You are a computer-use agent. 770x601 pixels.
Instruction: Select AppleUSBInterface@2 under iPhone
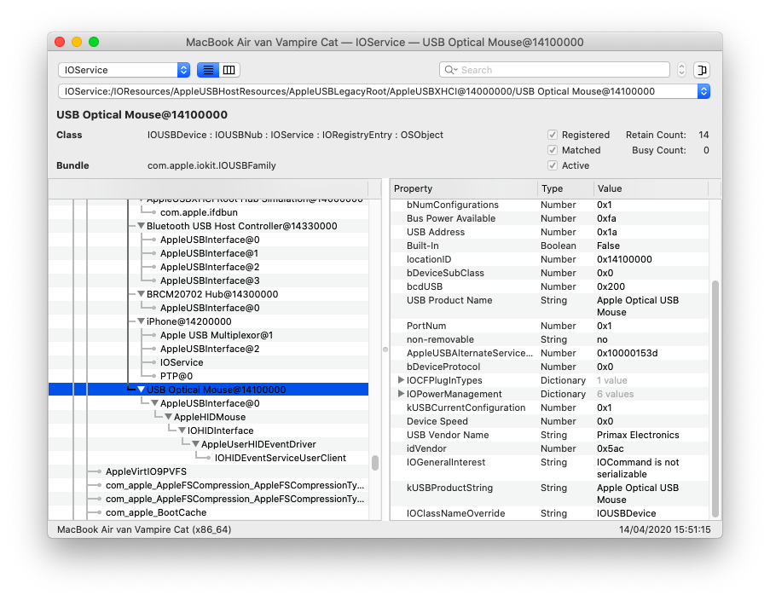click(209, 349)
